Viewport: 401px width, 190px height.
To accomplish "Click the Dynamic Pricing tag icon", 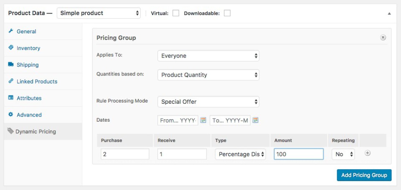I will [x=10, y=131].
